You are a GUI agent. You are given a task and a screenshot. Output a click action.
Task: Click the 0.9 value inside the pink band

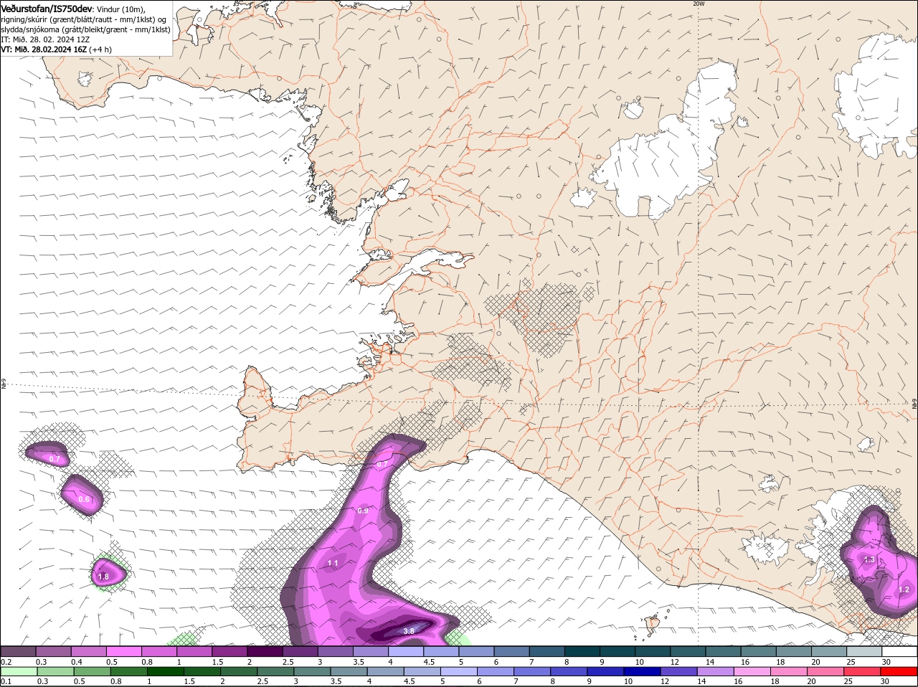(363, 511)
